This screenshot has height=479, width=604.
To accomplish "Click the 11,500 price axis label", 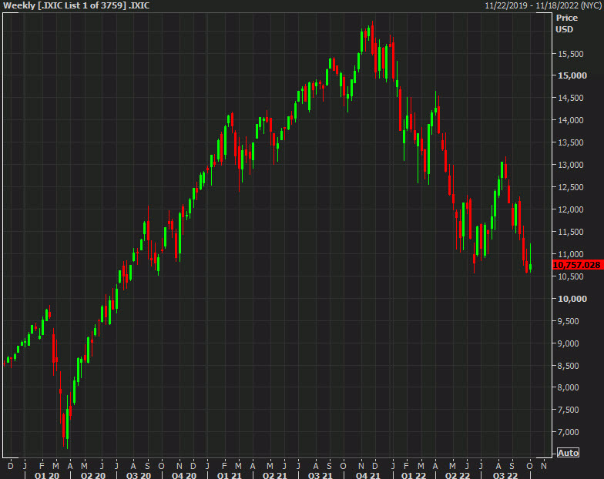I will click(x=571, y=232).
